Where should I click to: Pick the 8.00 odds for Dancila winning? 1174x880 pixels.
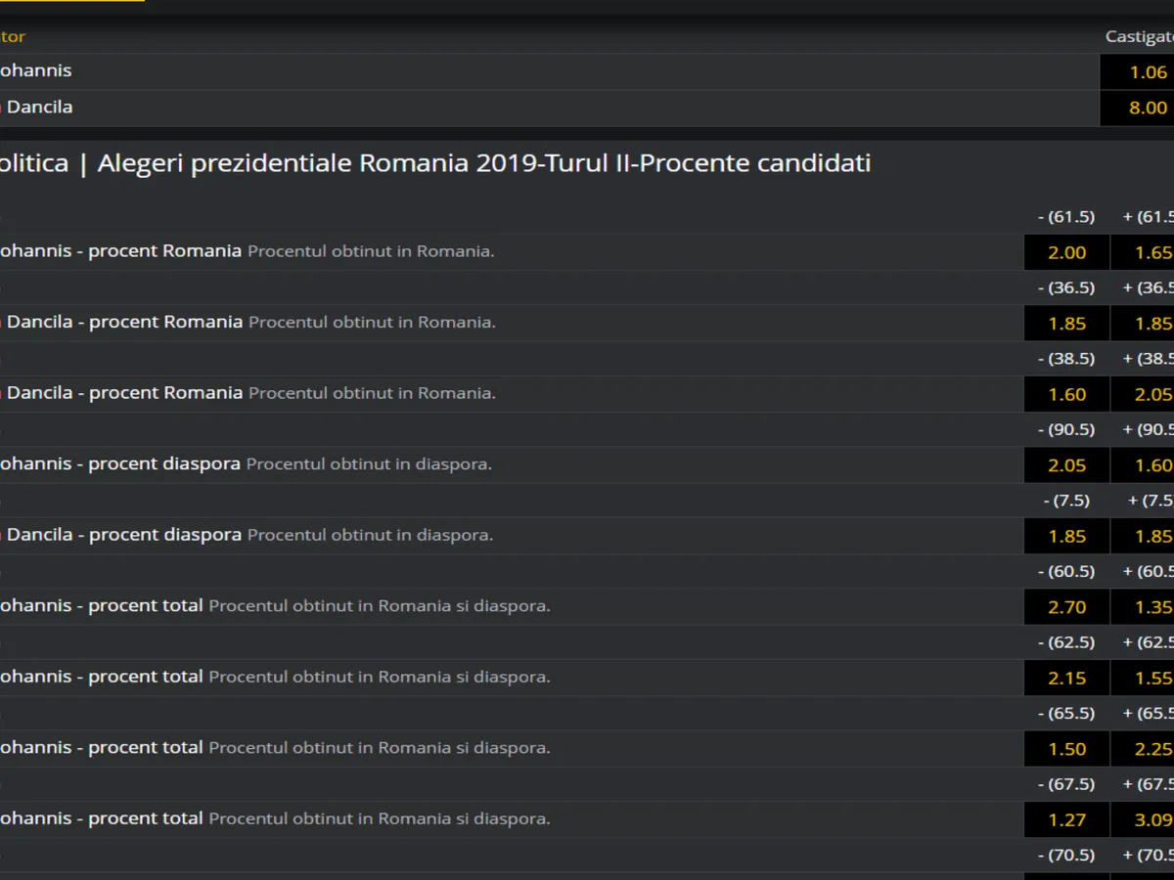[x=1137, y=109]
